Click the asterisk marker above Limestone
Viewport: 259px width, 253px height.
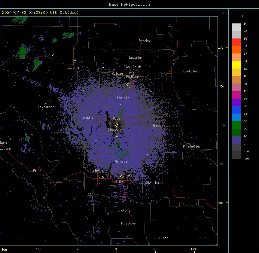coord(46,104)
